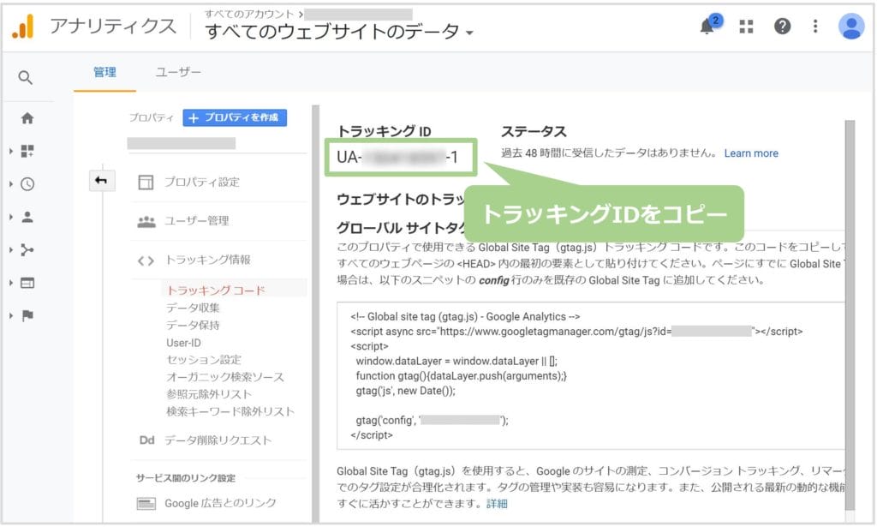Select オーガニック検索ソース in the menu
The image size is (877, 527).
(225, 377)
